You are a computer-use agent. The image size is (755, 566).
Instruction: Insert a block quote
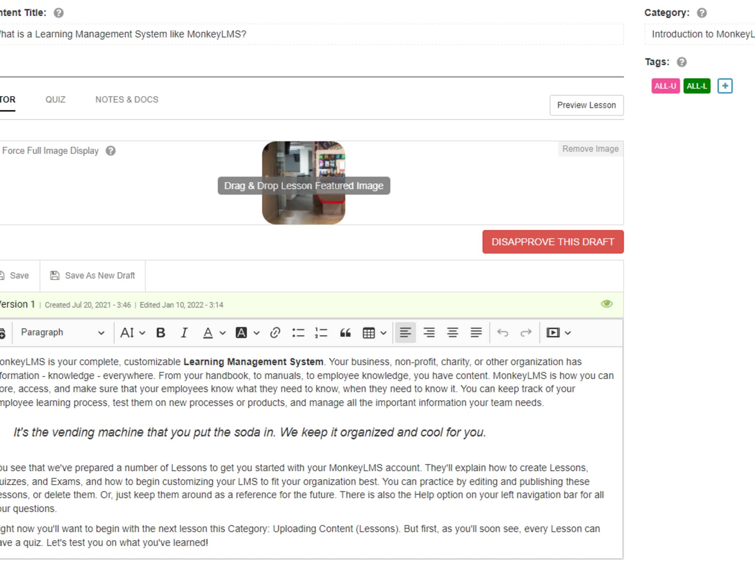pos(345,333)
